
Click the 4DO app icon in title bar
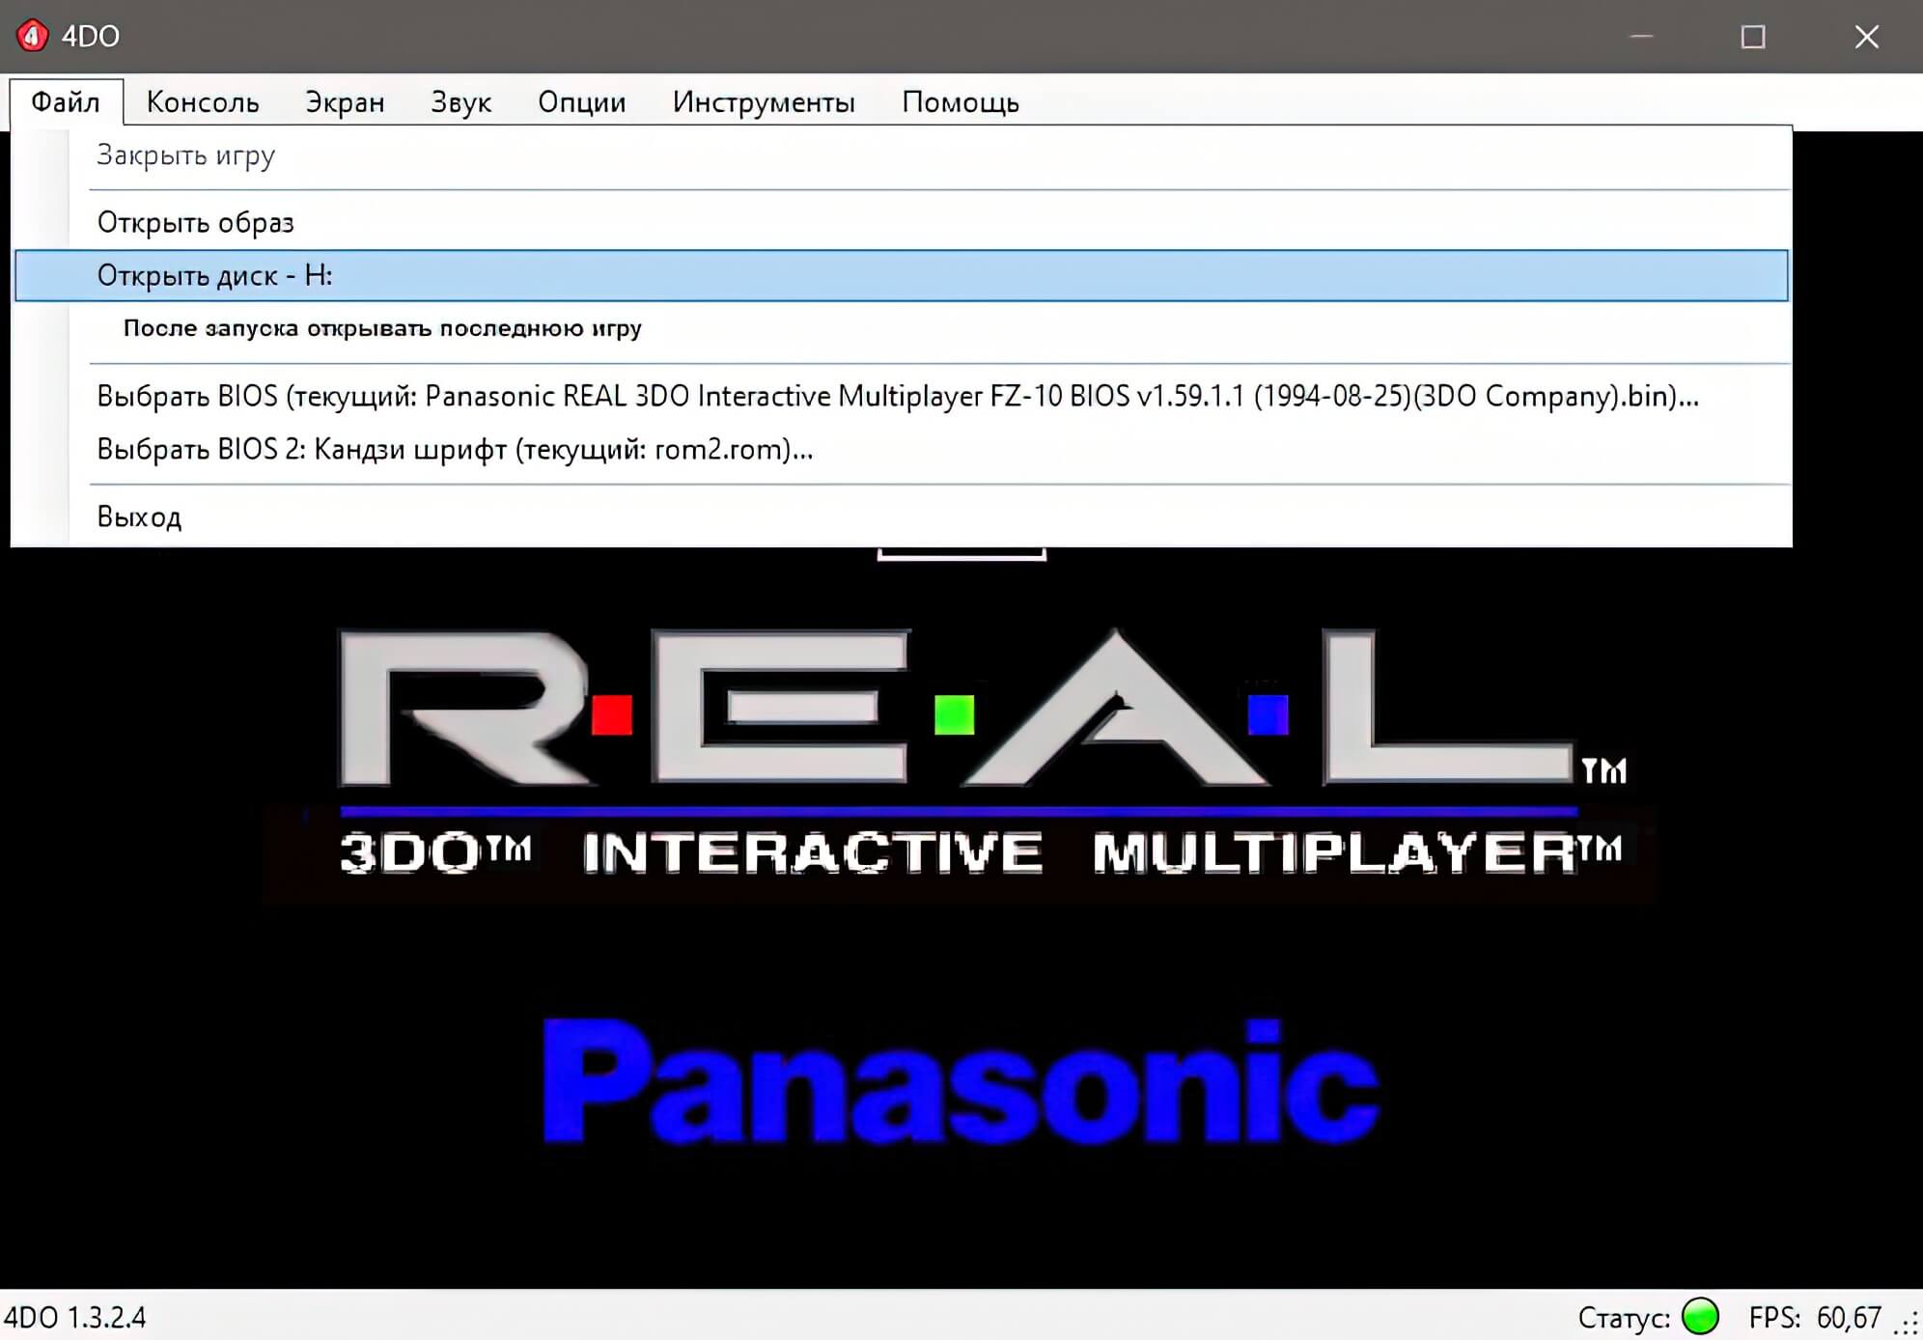pos(32,36)
